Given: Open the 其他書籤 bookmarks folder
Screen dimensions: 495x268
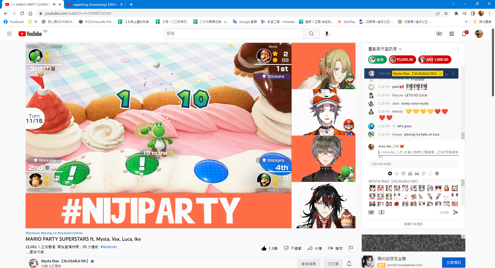Looking at the screenshot, I should [x=482, y=22].
